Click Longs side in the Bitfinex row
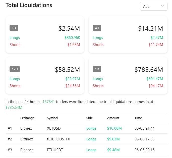 [91, 139]
